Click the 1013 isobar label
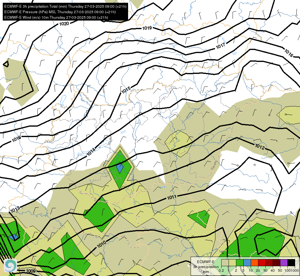 pyautogui.click(x=15, y=209)
